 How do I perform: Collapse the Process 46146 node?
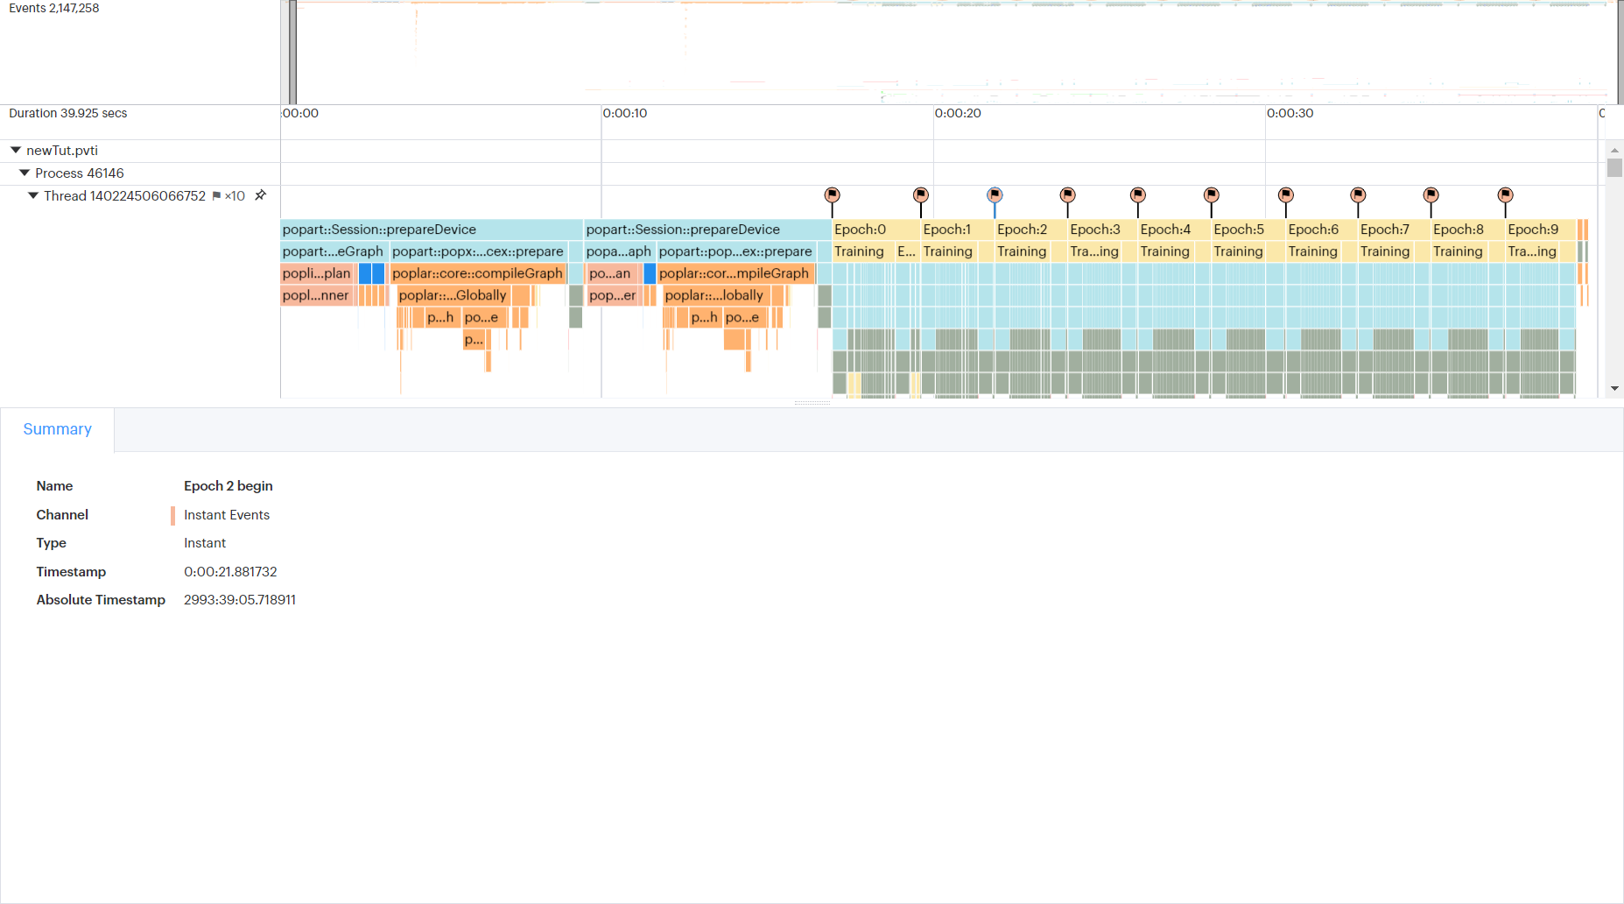tap(25, 173)
